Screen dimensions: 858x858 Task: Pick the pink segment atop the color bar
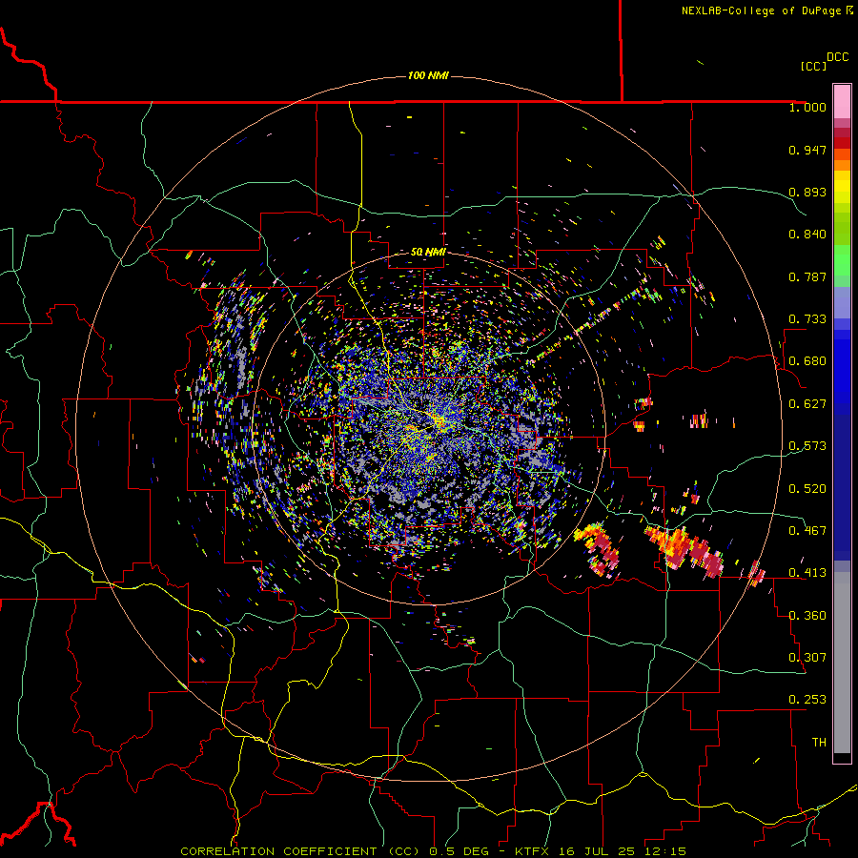pyautogui.click(x=842, y=101)
